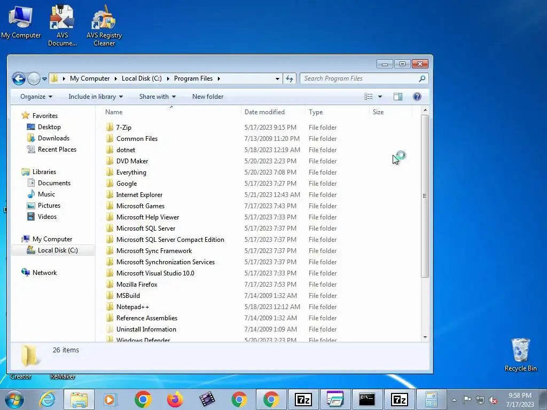Click the scroll down arrow in file list
Image resolution: width=547 pixels, height=410 pixels.
[x=425, y=337]
